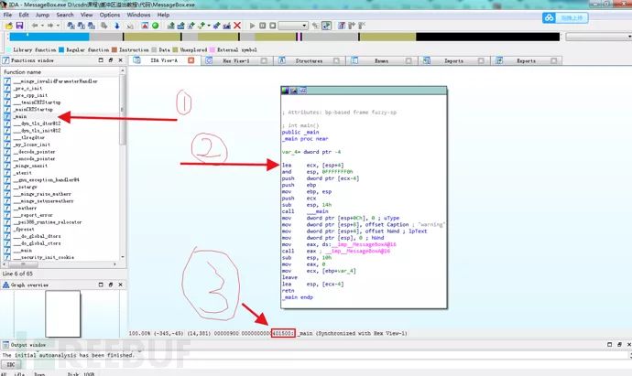Viewport: 632px width, 376px height.
Task: Click the Graph overview thumbnail
Action: (63, 314)
